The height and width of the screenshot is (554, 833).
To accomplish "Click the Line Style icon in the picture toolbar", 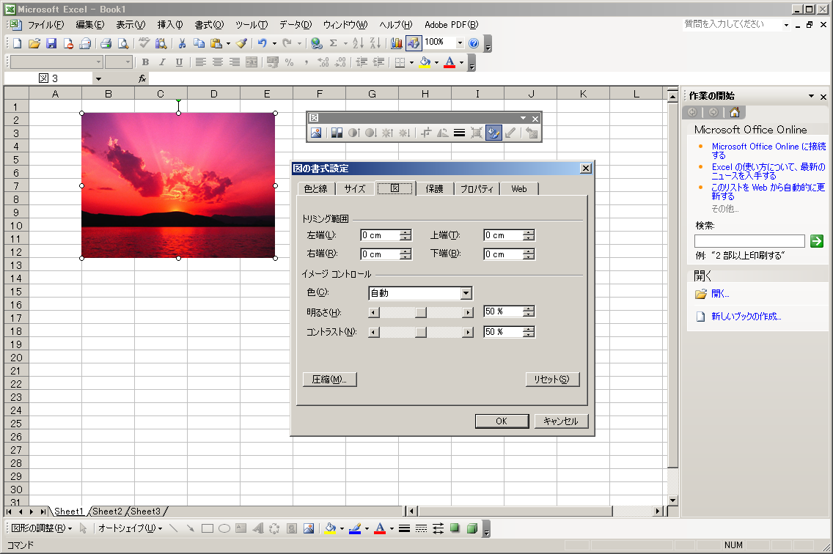I will [x=460, y=133].
